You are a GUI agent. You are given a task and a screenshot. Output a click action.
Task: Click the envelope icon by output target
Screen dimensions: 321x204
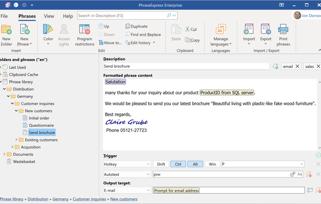pyautogui.click(x=310, y=190)
